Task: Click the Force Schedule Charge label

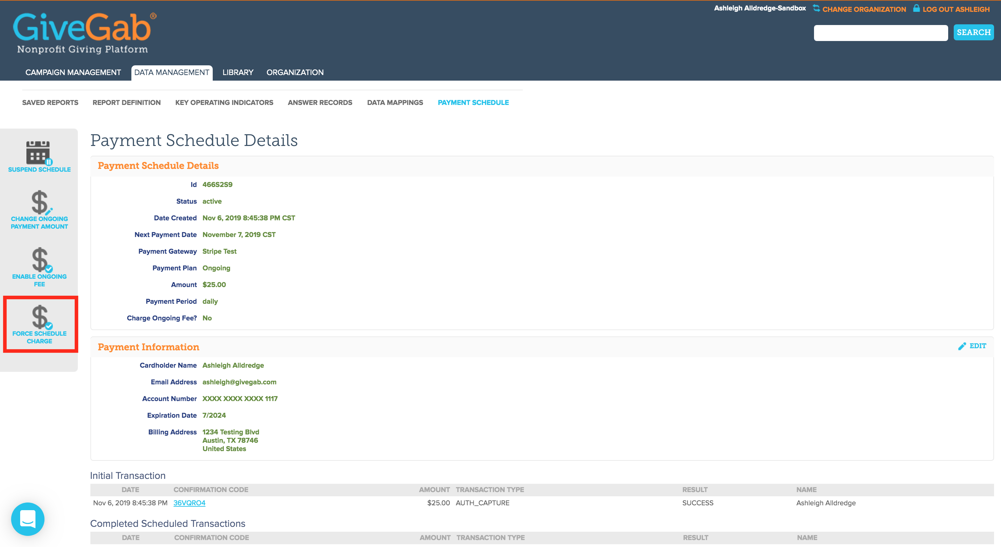Action: (39, 337)
